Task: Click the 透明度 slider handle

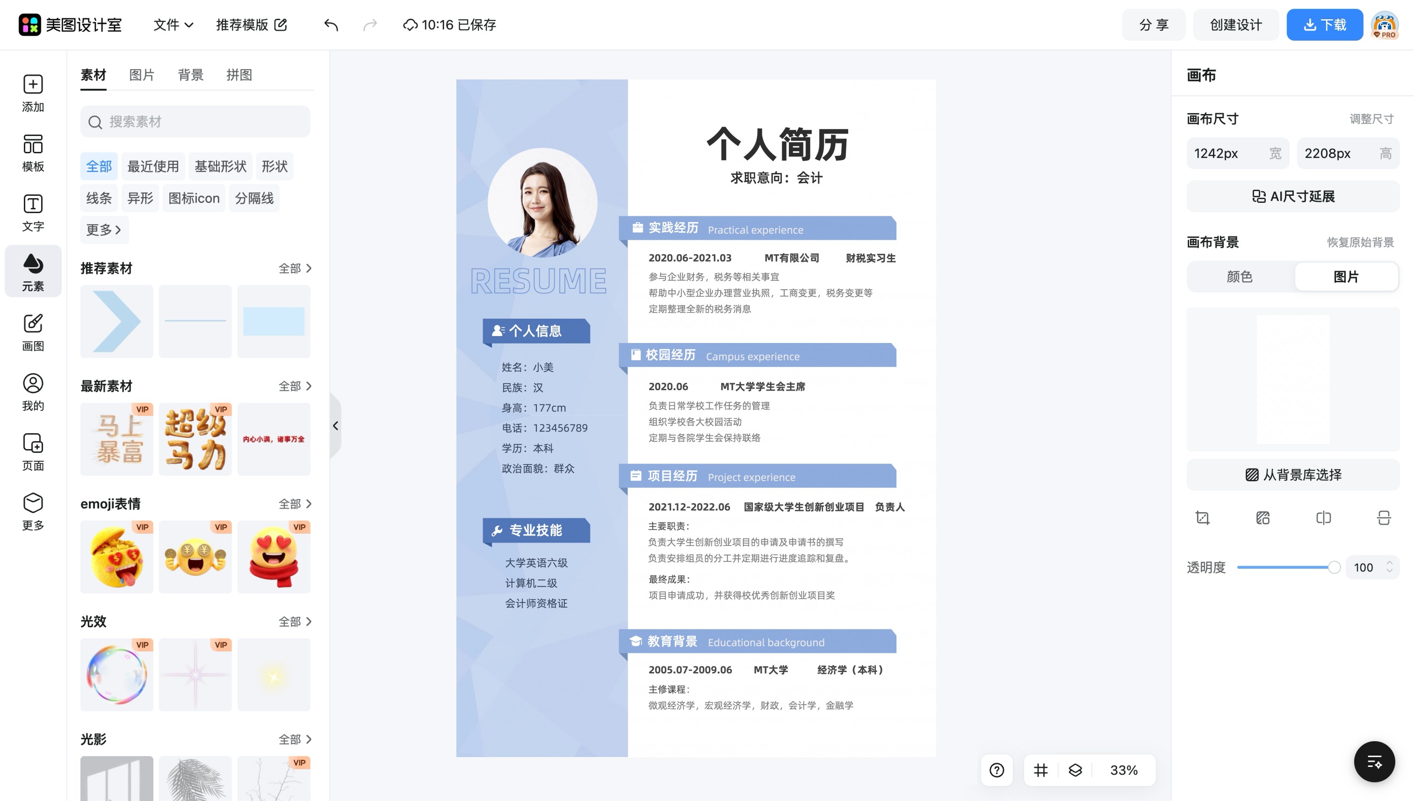Action: point(1334,567)
